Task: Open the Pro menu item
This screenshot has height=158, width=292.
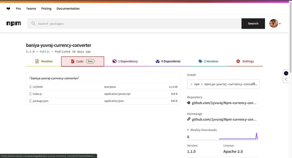Action: pos(18,9)
